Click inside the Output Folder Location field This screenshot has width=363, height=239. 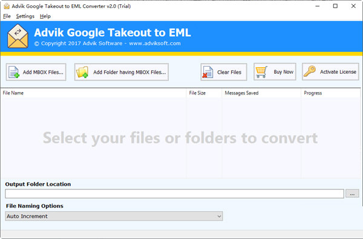175,194
